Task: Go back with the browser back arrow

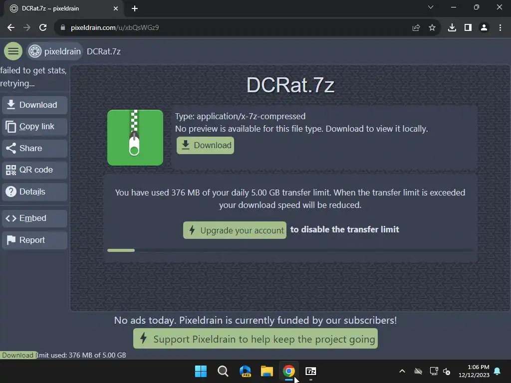Action: point(11,27)
